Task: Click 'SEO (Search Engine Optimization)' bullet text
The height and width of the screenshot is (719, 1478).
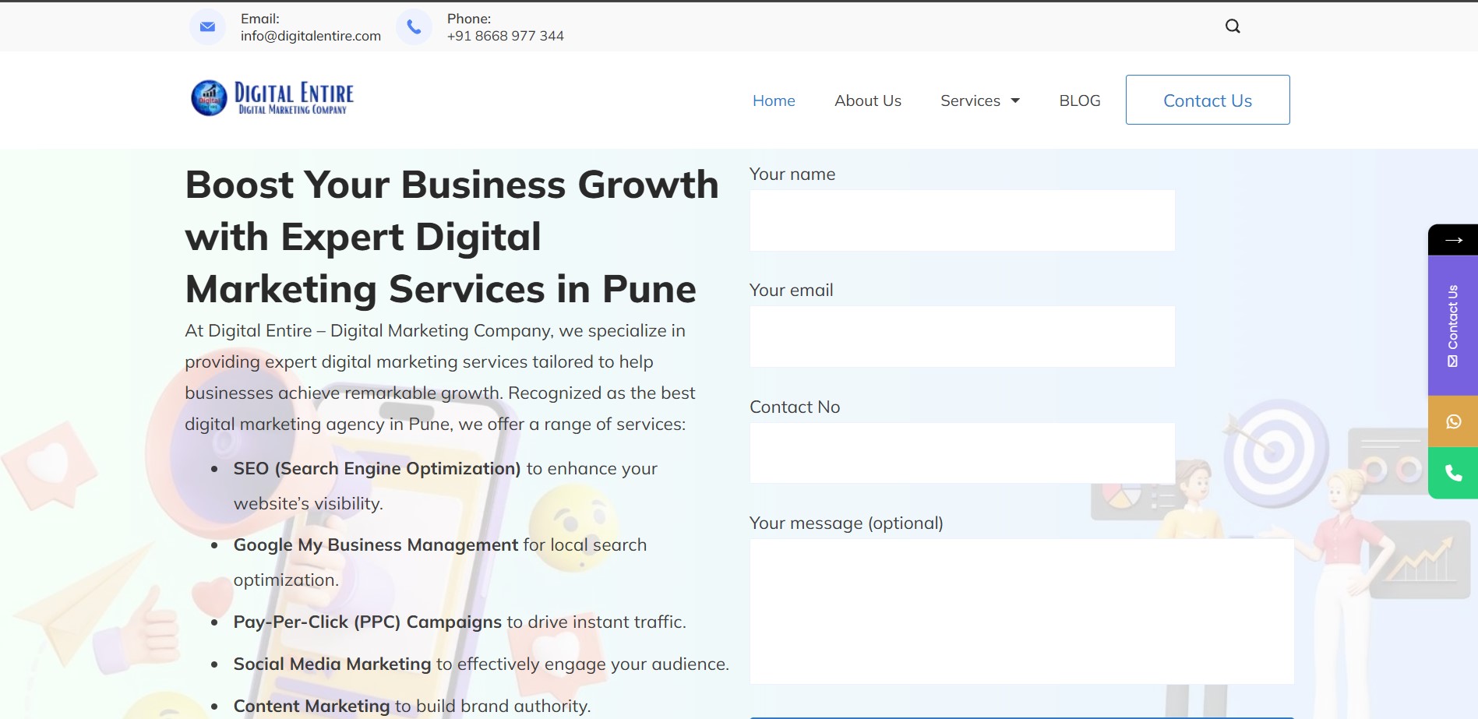Action: coord(377,468)
